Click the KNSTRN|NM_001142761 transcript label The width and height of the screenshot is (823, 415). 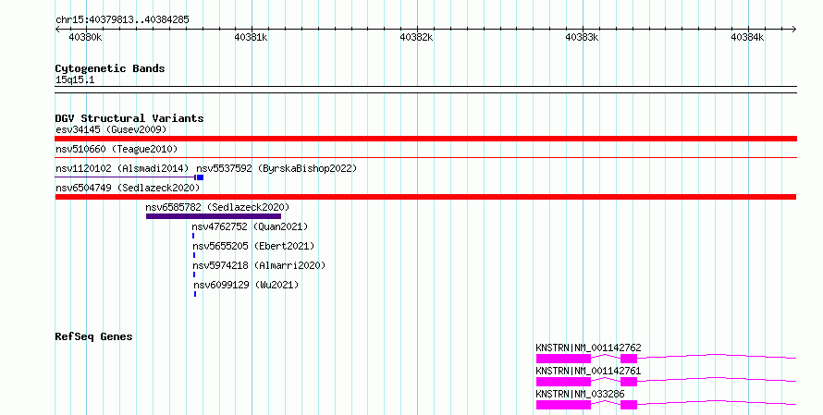point(588,371)
